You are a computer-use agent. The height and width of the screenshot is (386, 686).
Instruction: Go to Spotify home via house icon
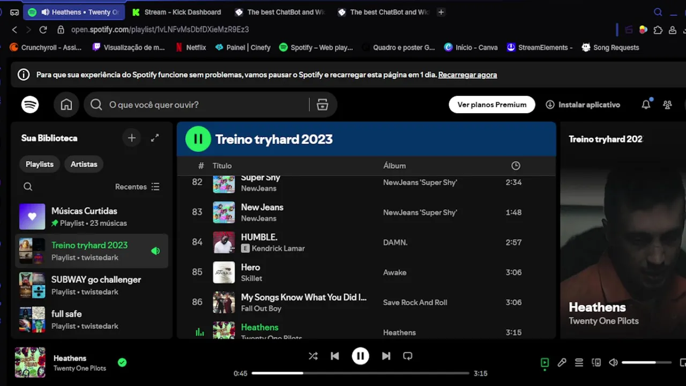point(66,105)
